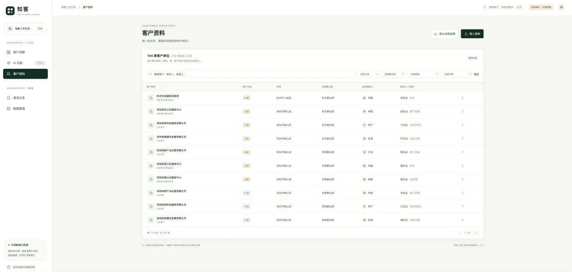Click the 林晓 avatar in the 深圳知禾公共服务中心 row
Screen dimensions: 572x272
point(364,111)
